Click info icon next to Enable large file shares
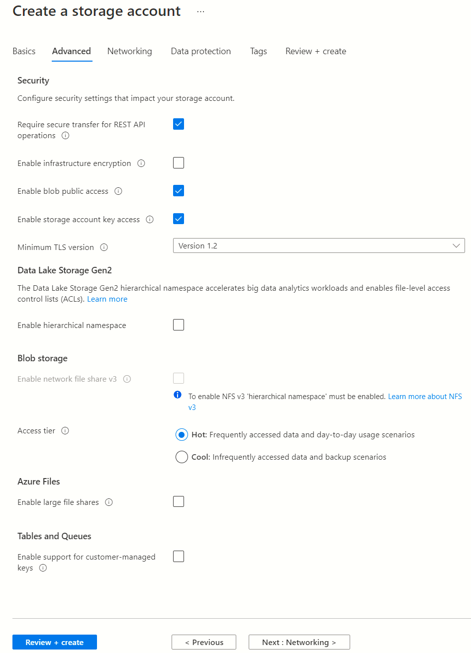Image resolution: width=471 pixels, height=653 pixels. coord(109,502)
